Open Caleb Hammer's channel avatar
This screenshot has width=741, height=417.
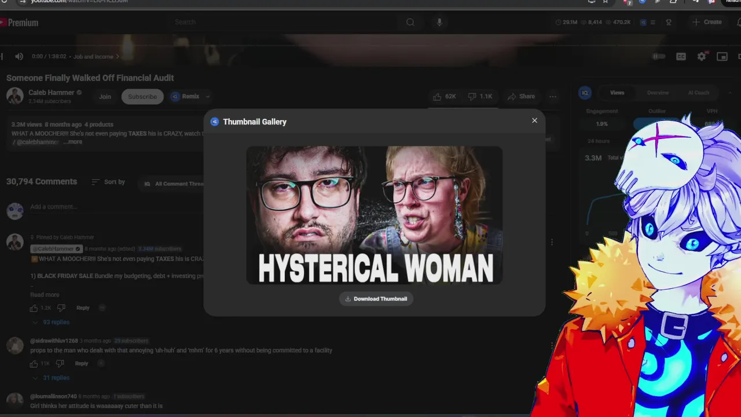15,96
